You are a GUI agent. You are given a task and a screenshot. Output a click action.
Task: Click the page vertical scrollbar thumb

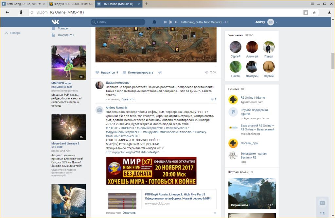333,61
